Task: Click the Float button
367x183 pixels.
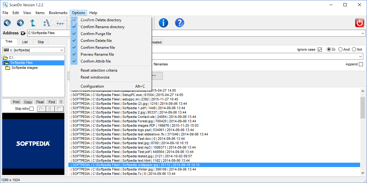Action: 40,102
